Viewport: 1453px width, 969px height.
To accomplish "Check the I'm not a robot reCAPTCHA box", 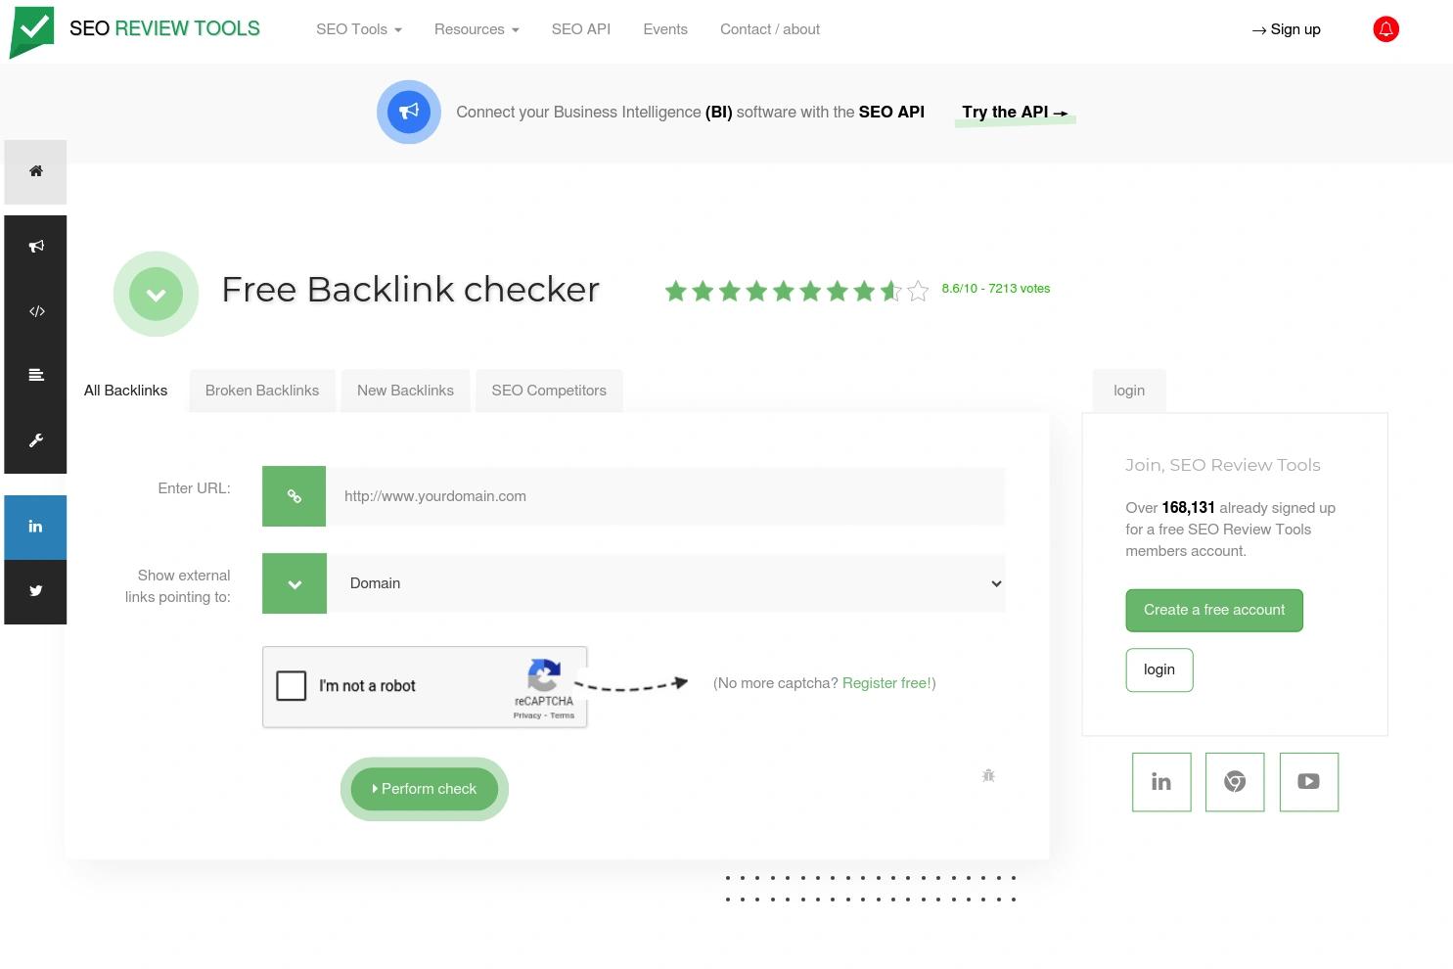I will (x=291, y=685).
